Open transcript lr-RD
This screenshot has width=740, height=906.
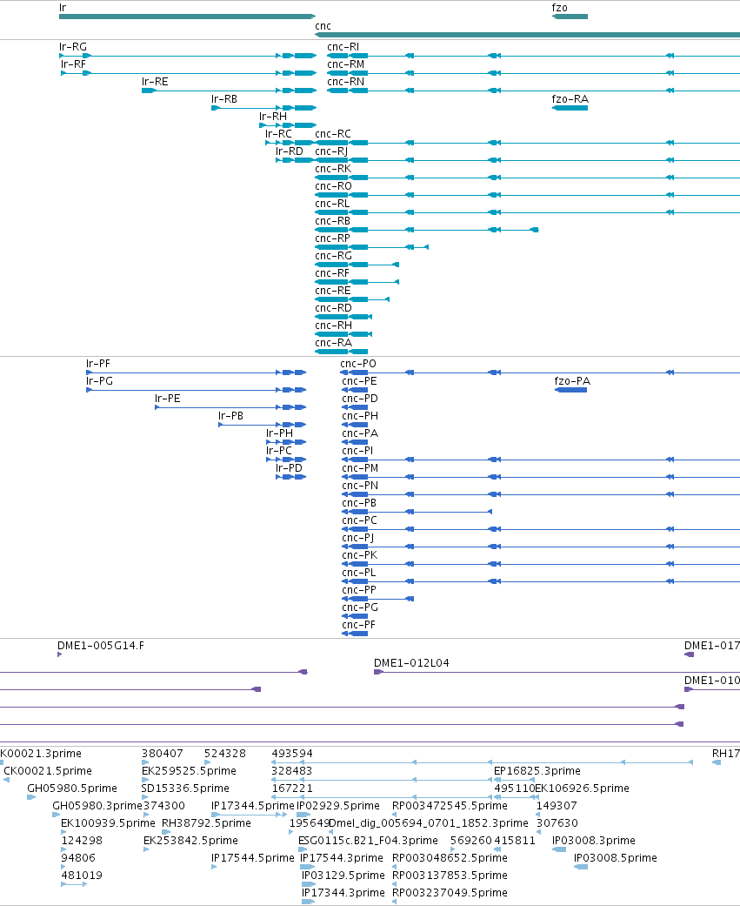(296, 160)
